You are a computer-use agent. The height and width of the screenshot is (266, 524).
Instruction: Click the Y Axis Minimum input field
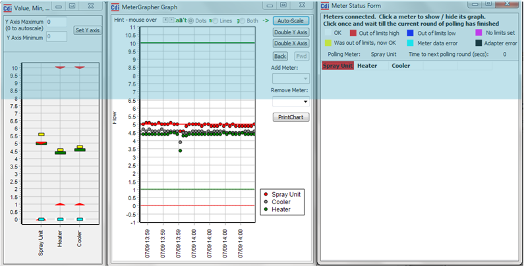[x=57, y=36]
